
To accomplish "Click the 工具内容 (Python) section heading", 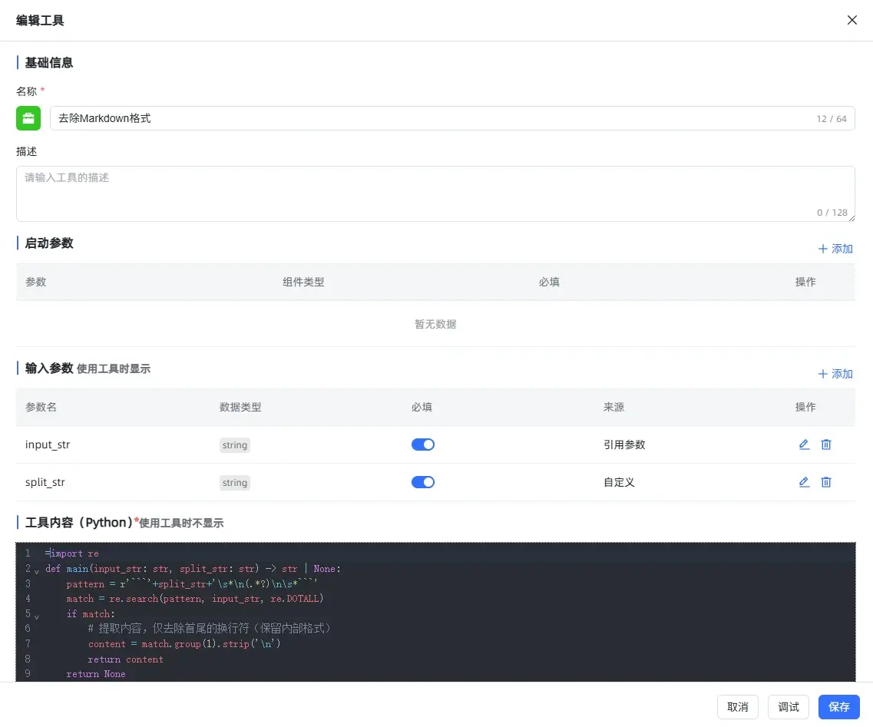I will [x=79, y=523].
